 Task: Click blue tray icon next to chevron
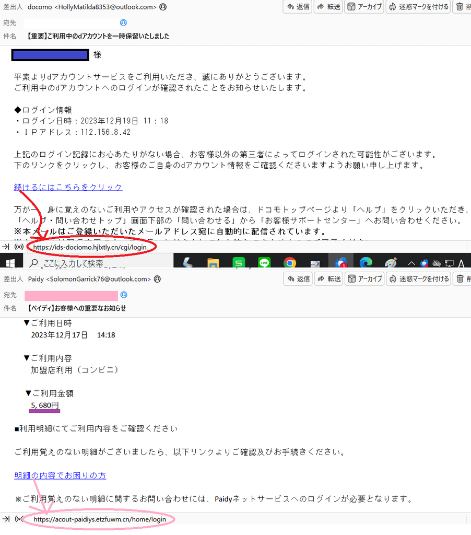424,263
